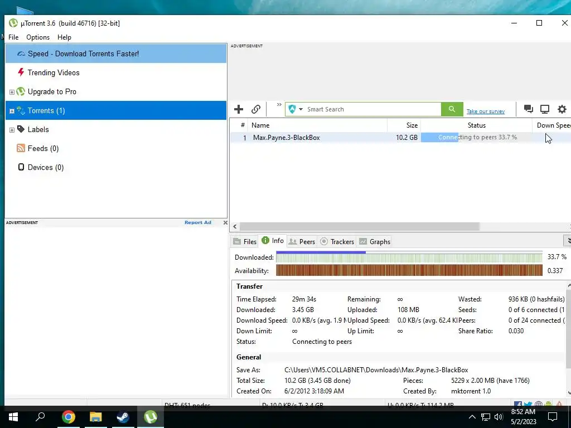Click the green search magnifier button

coord(452,109)
